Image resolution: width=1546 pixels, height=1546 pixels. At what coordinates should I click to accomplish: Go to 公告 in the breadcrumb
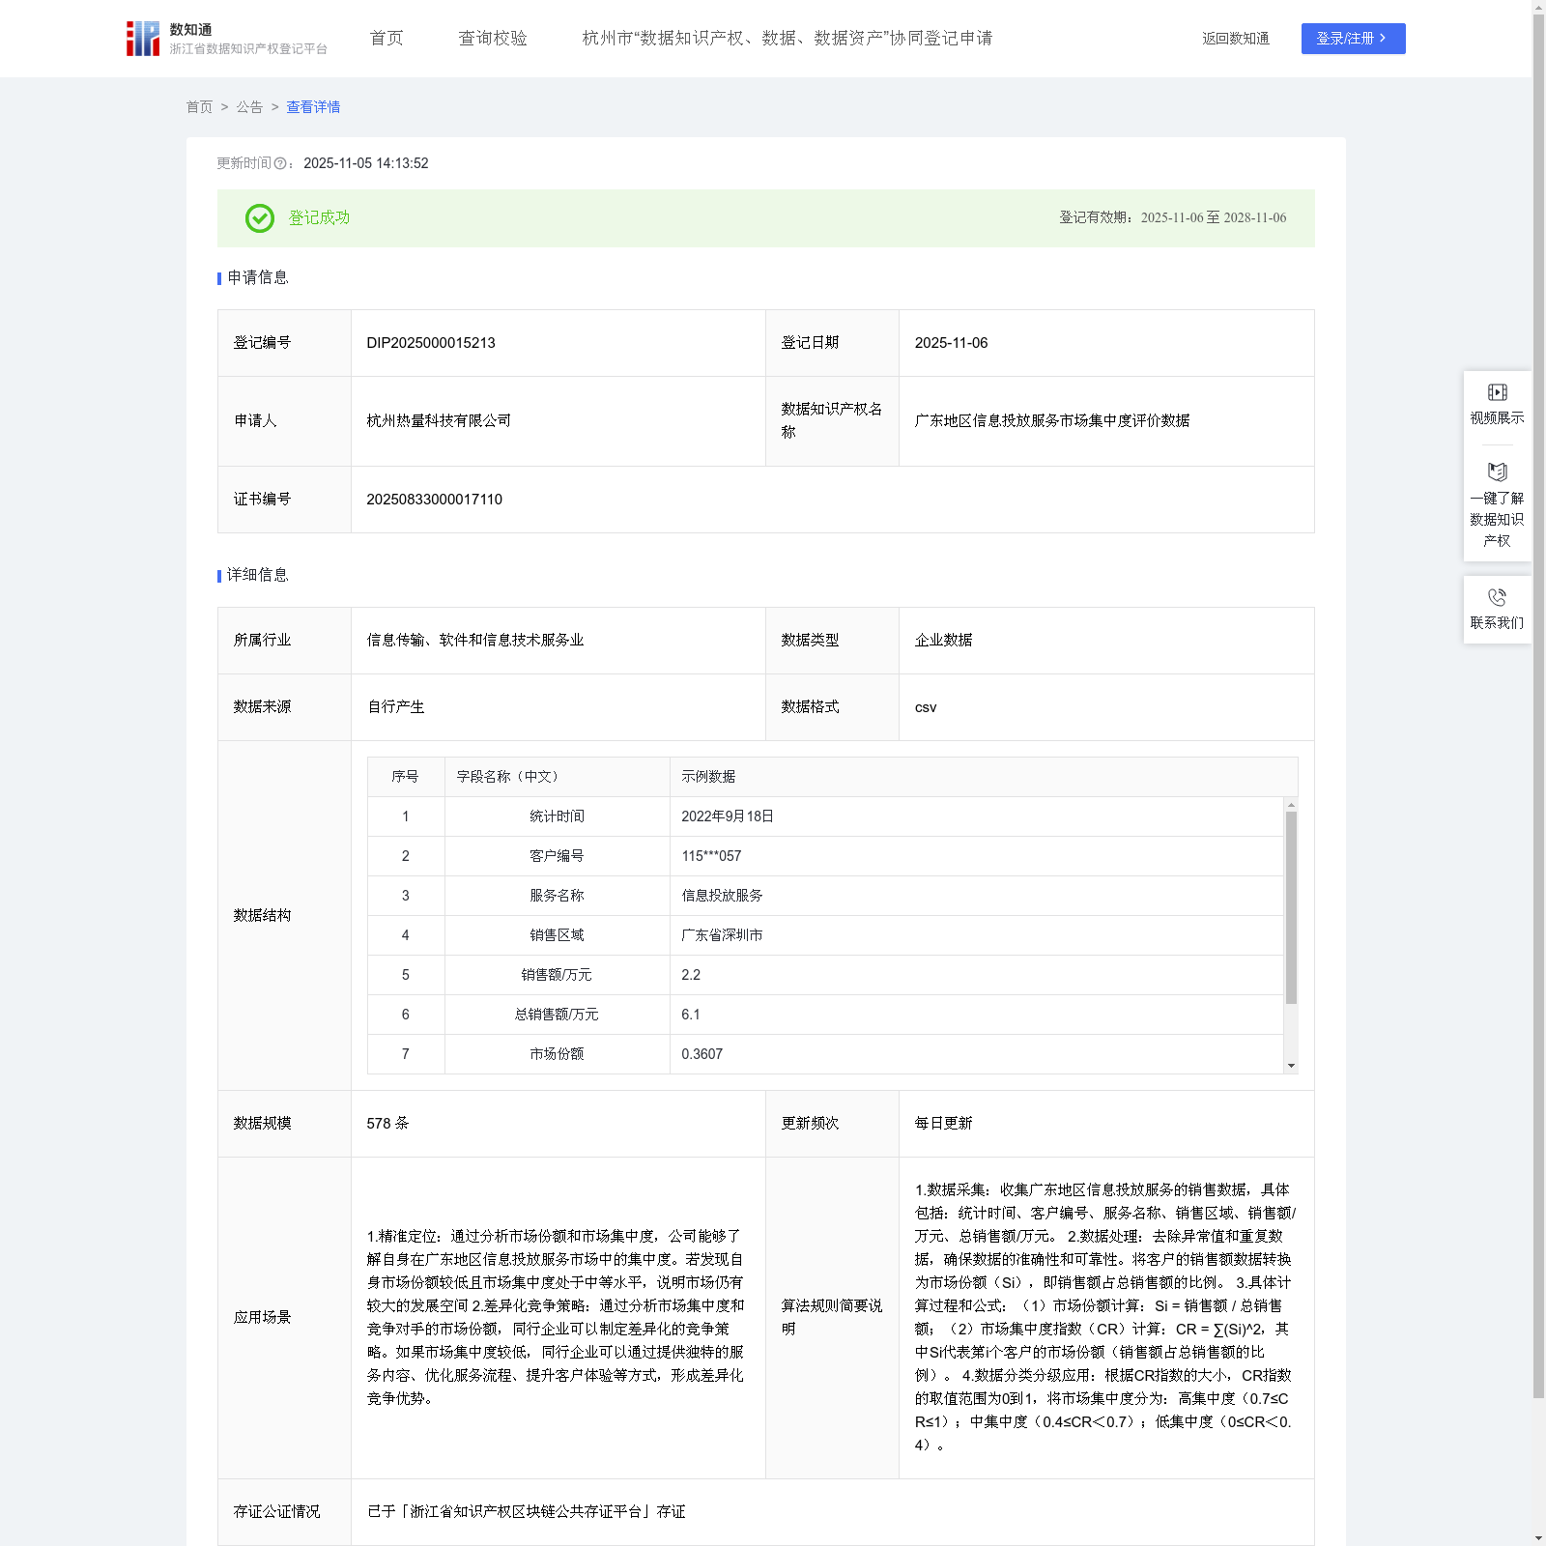tap(249, 107)
